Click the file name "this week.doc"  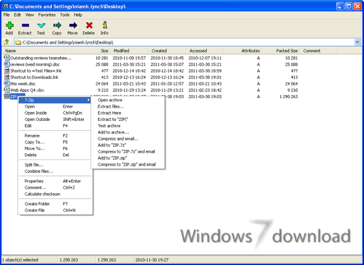point(23,84)
